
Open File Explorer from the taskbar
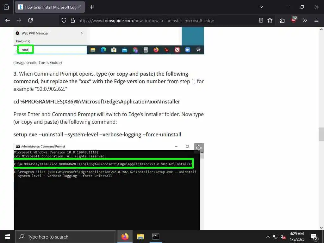[x=140, y=237]
